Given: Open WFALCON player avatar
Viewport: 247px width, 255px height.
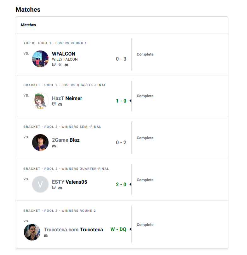Looking at the screenshot, I should coord(40,59).
